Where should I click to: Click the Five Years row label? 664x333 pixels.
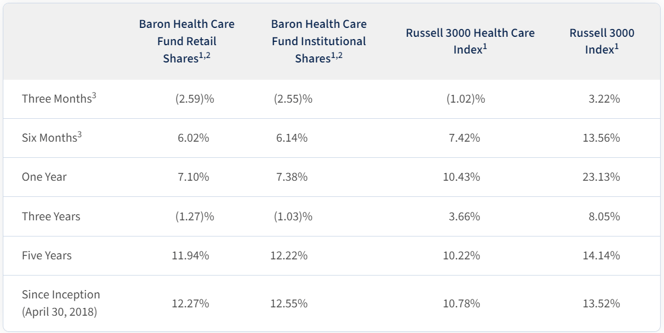pos(47,255)
